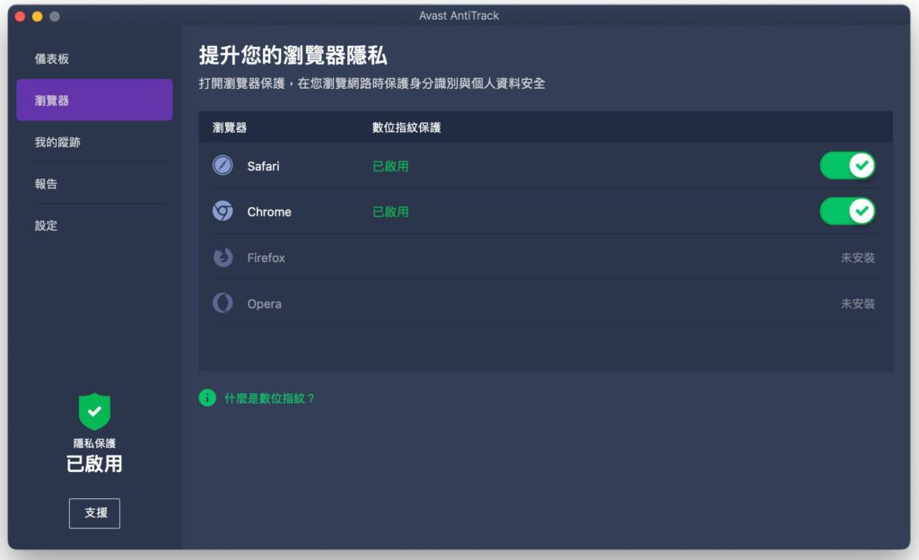Click the 瀏覽器 table column header

230,127
